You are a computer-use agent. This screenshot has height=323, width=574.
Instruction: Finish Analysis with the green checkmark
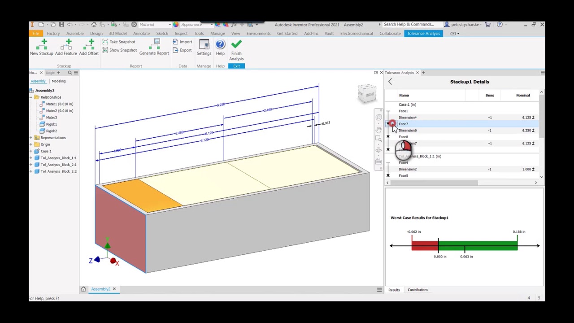click(236, 50)
